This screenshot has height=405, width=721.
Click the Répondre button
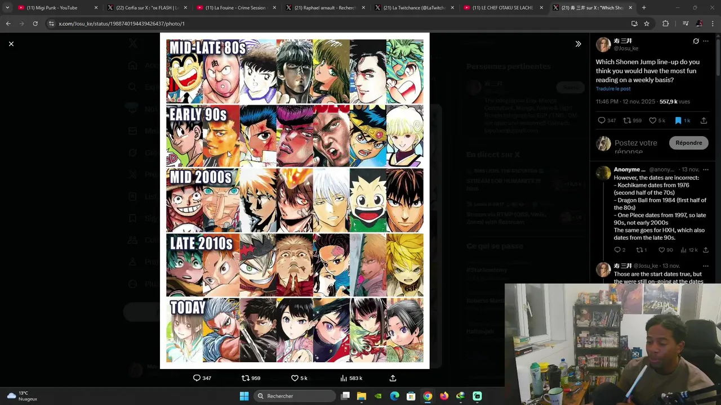[689, 143]
